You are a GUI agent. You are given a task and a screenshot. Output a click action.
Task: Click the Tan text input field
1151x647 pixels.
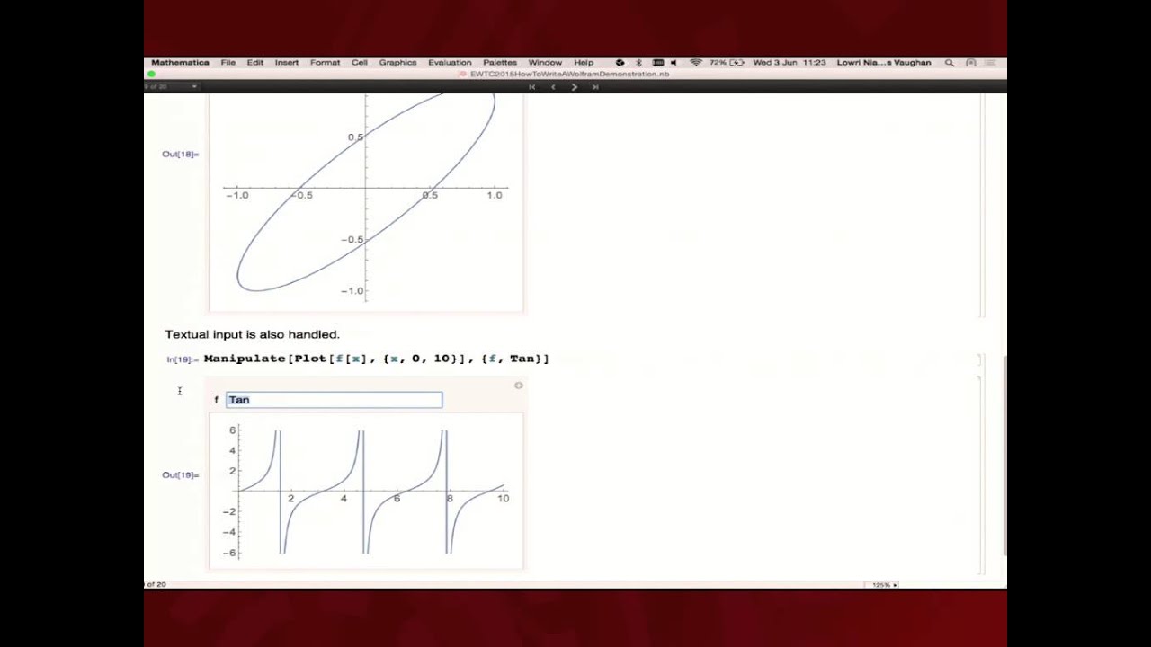coord(334,400)
